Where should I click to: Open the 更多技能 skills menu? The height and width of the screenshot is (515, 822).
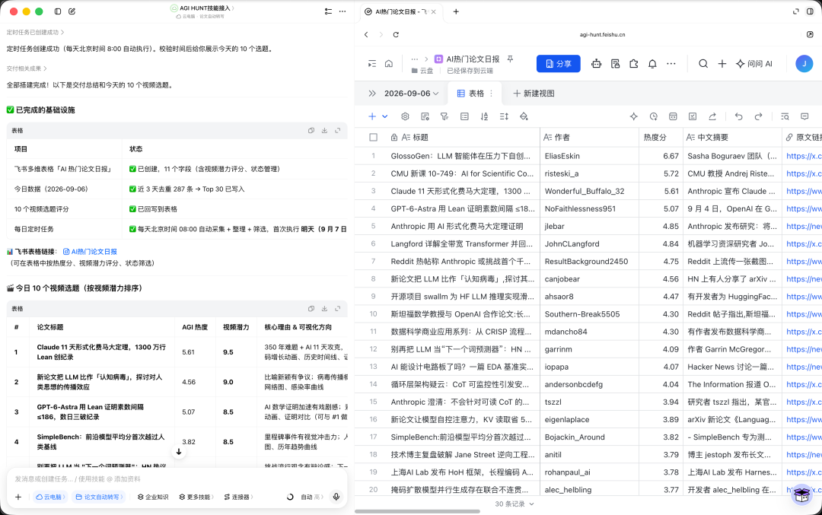point(196,498)
